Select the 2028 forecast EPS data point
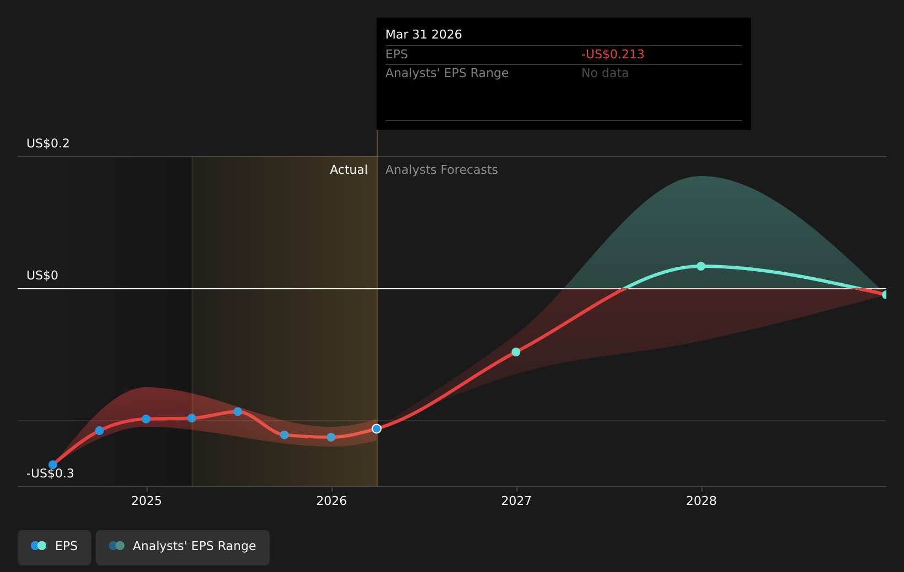The height and width of the screenshot is (572, 904). click(701, 266)
